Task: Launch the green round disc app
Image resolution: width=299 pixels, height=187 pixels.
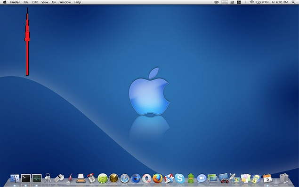Action: click(x=103, y=179)
